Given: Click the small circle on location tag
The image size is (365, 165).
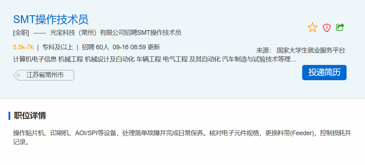Looking at the screenshot, I should click(x=18, y=75).
